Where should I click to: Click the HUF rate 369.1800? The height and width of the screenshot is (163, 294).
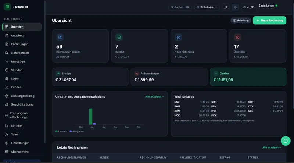(x=240, y=111)
